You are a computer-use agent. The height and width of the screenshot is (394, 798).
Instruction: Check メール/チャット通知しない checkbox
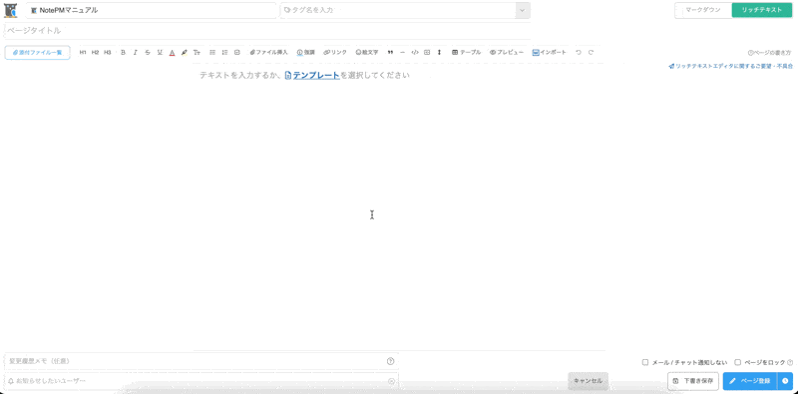click(x=645, y=362)
